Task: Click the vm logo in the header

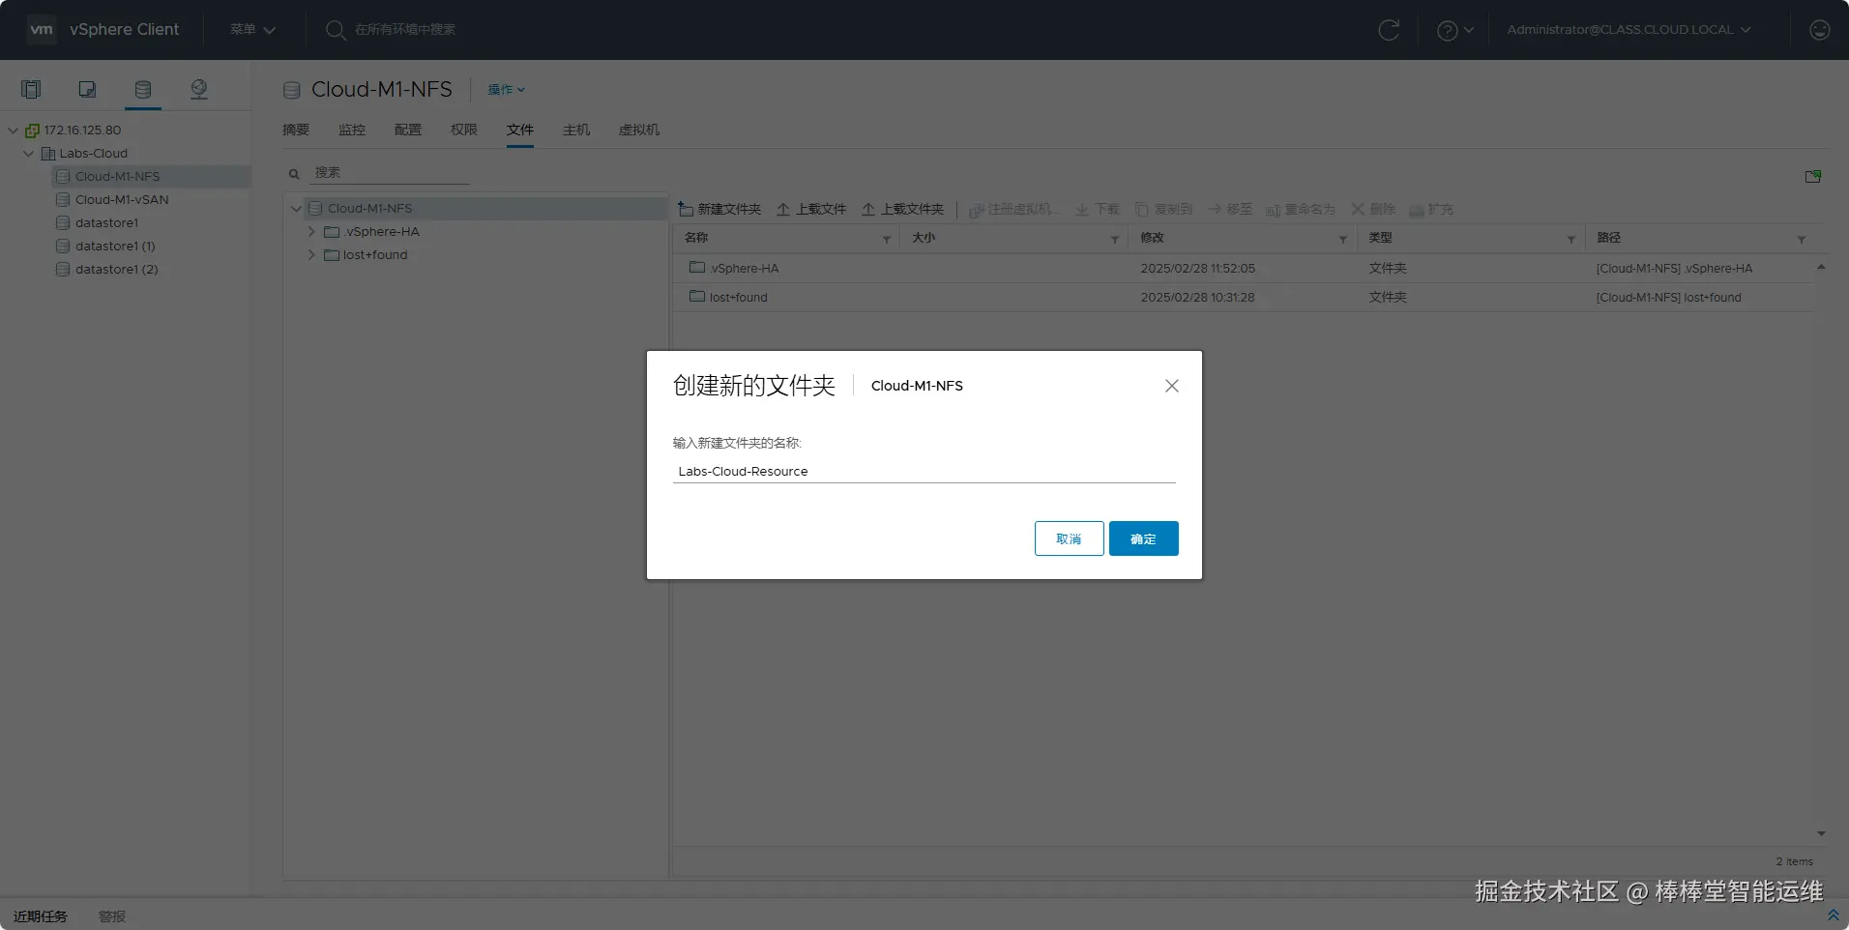Action: tap(42, 29)
